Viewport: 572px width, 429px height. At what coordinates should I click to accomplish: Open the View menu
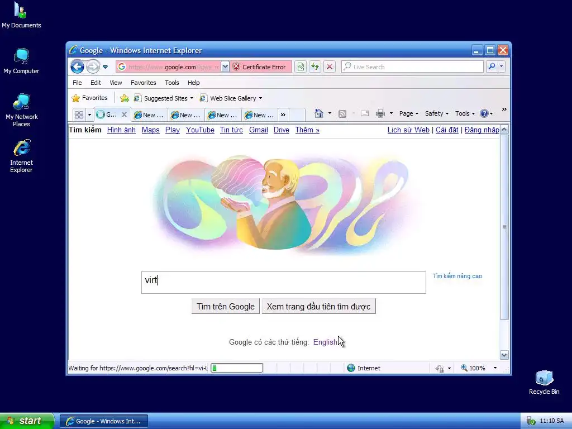click(116, 83)
